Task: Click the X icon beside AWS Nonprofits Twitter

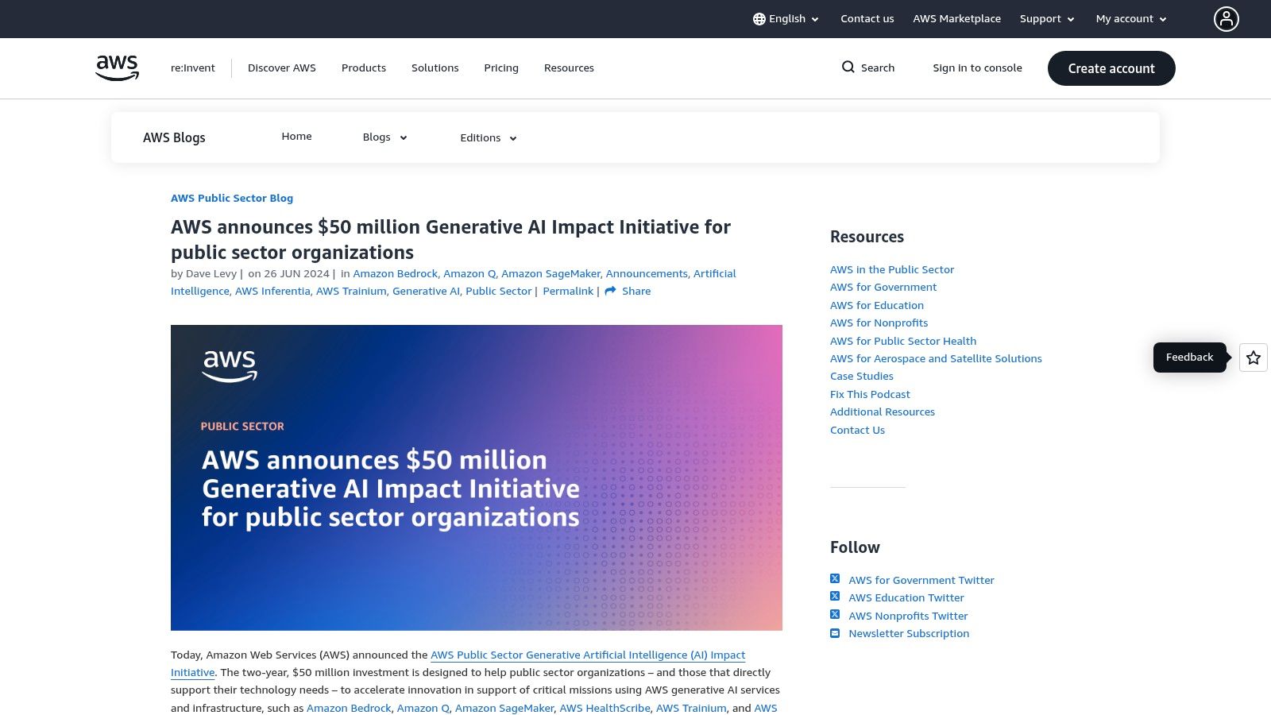Action: click(835, 614)
